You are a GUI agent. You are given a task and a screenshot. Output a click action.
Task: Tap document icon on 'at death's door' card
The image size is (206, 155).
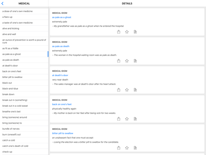pyautogui.click(x=135, y=90)
